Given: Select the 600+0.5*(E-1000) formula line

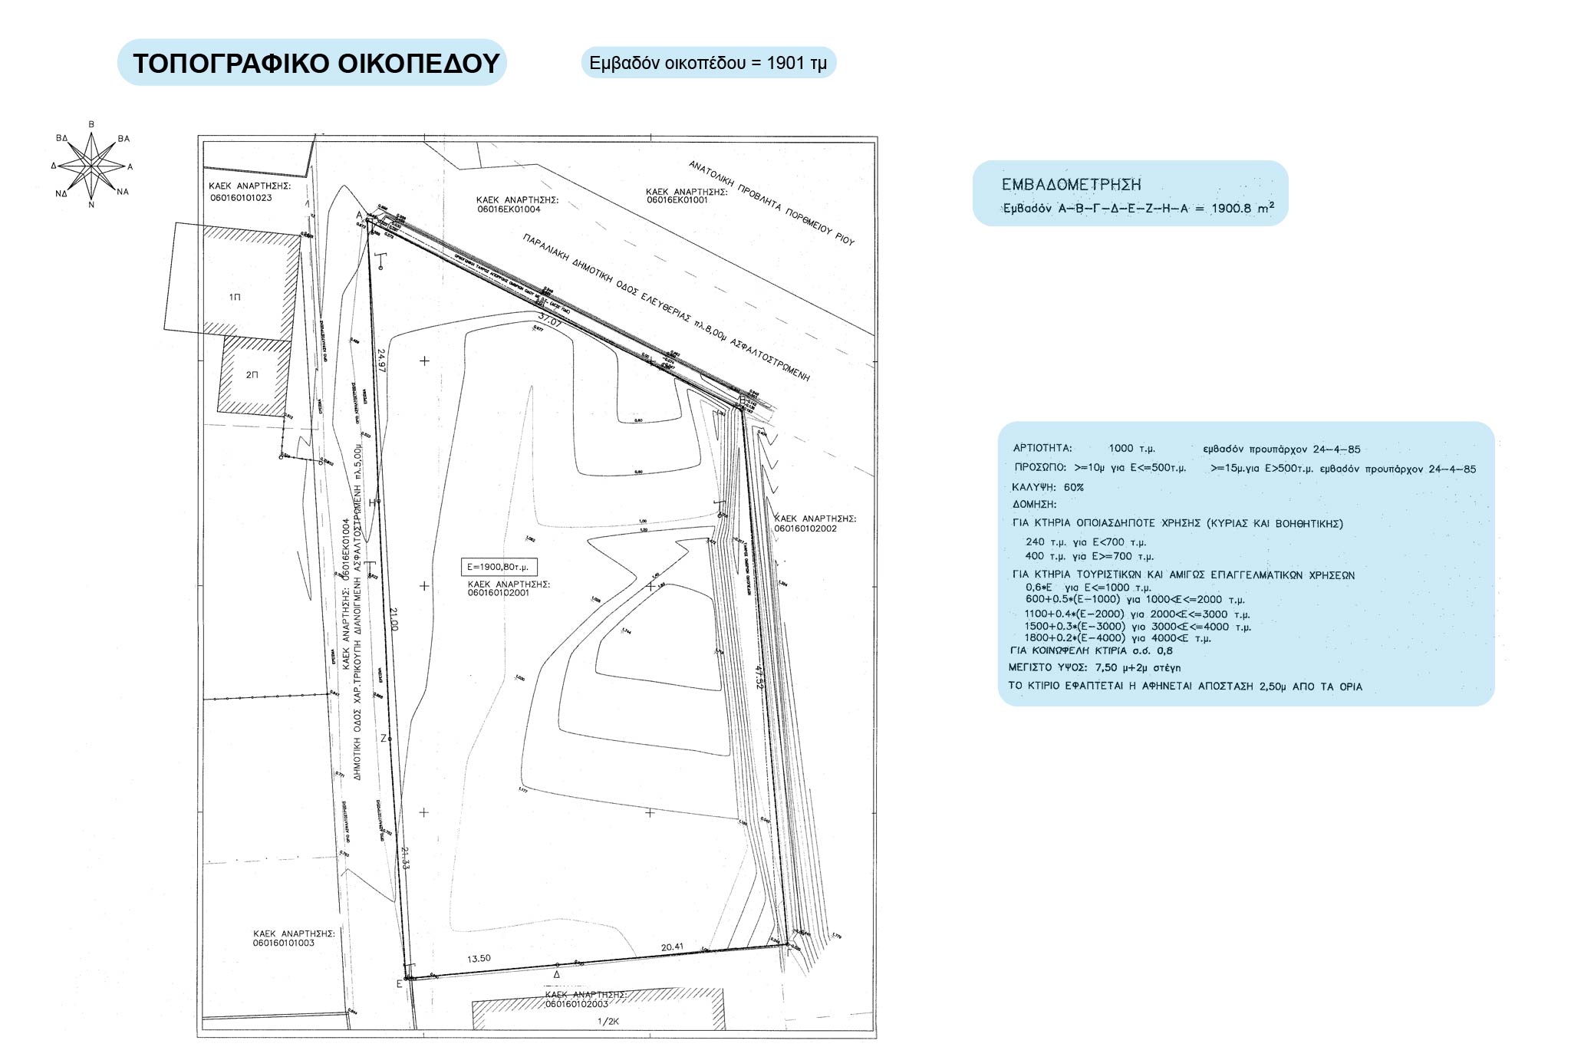Looking at the screenshot, I should tap(1135, 600).
